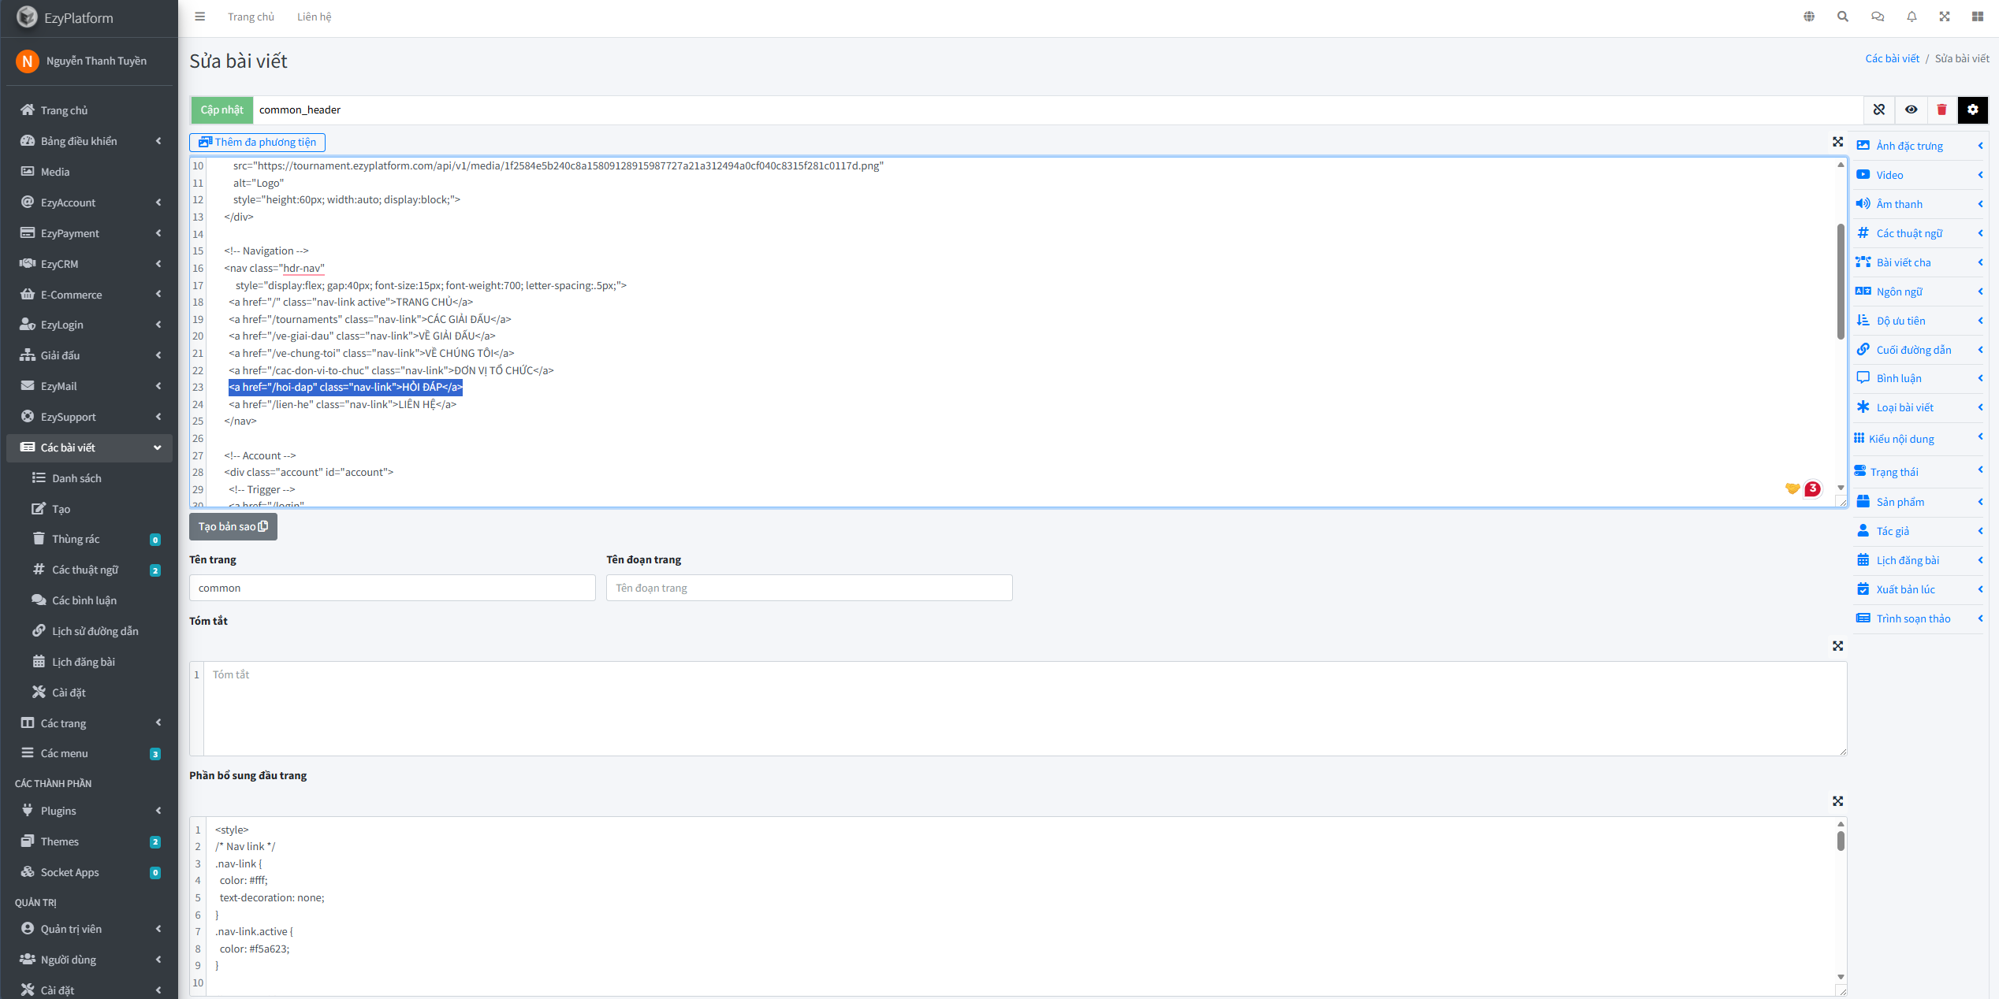Open Danh sách in sidebar
The image size is (1999, 999).
coord(76,478)
